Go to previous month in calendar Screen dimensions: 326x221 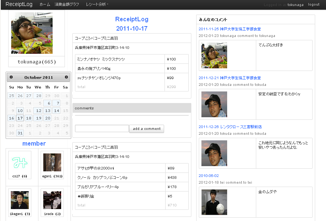click(11, 77)
